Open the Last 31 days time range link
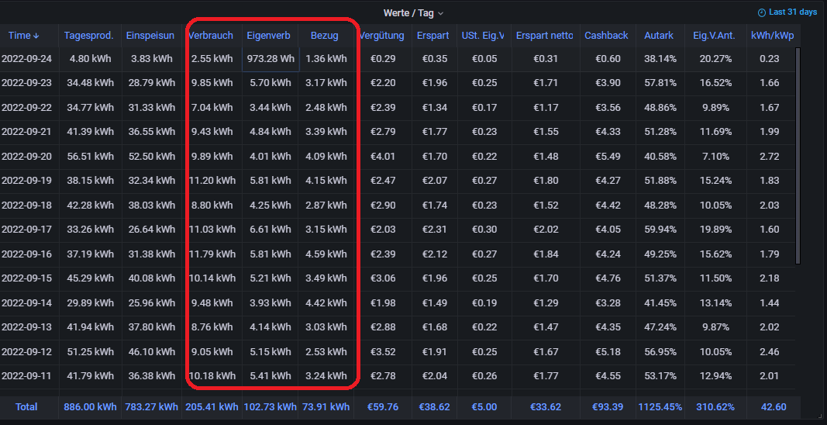This screenshot has height=425, width=827. (x=792, y=12)
